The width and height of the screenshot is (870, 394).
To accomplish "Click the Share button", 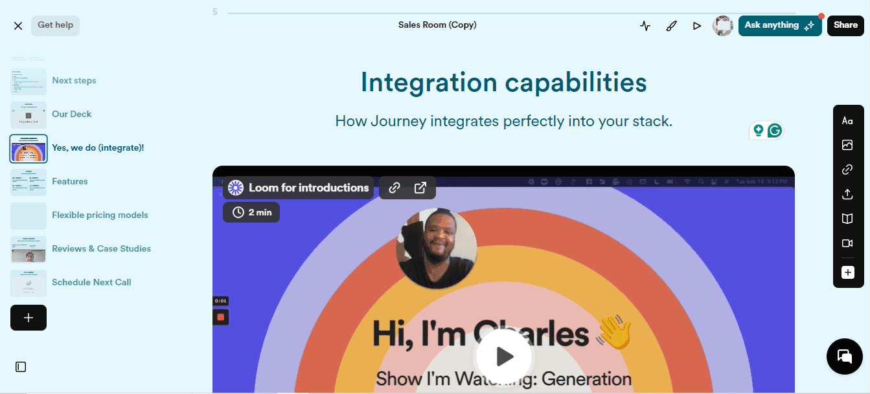I will (845, 25).
